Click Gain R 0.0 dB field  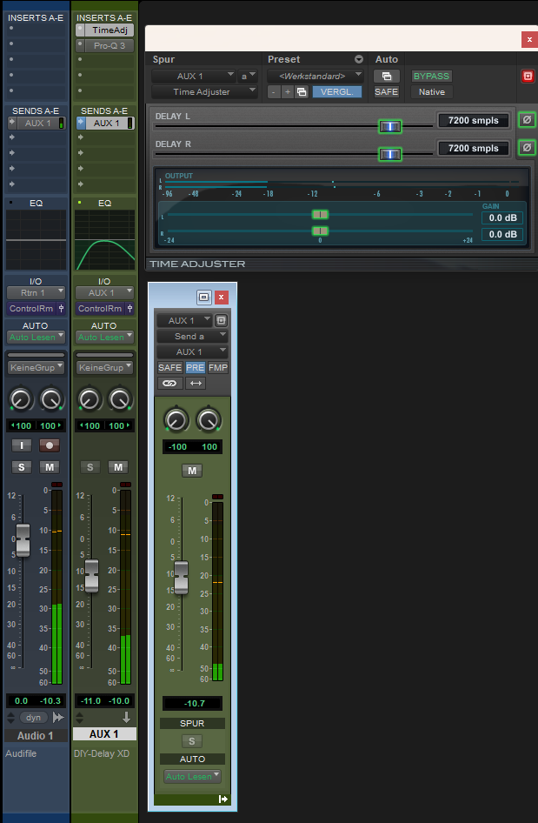click(x=502, y=234)
